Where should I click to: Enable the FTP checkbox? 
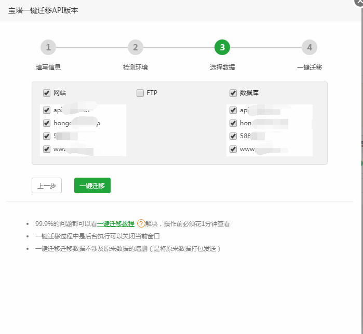tap(140, 93)
